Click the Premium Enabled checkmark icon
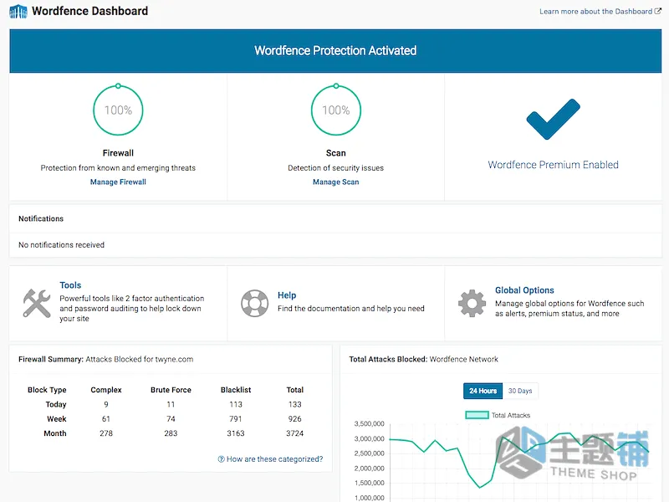Screen dimensions: 669x502 (554, 119)
